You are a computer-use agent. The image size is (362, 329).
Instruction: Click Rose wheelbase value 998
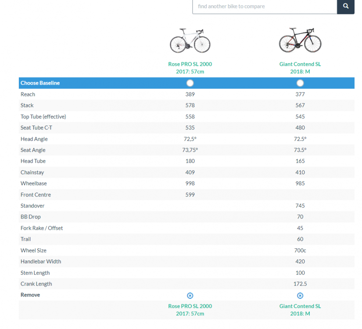point(190,183)
